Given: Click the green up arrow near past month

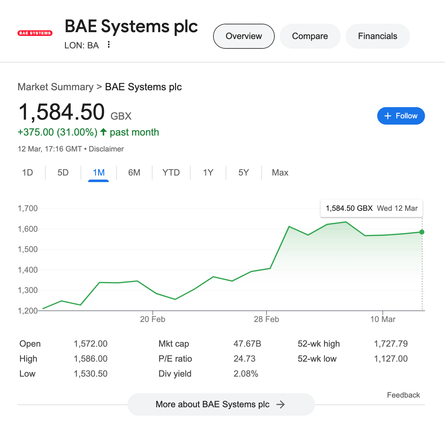Looking at the screenshot, I should (103, 132).
